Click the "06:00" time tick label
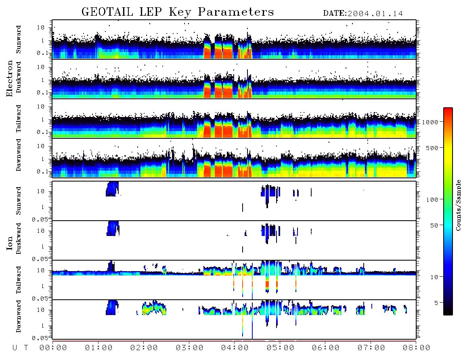This screenshot has height=355, width=461. point(326,348)
